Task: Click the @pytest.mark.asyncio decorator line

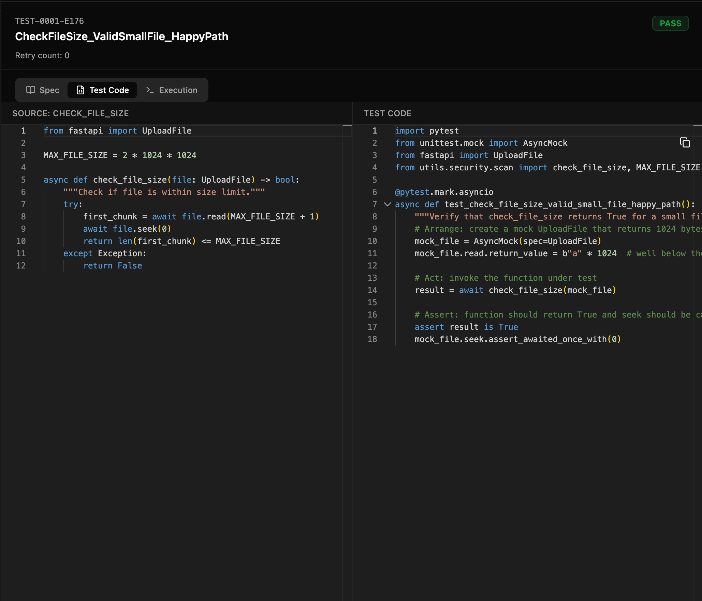Action: (444, 192)
